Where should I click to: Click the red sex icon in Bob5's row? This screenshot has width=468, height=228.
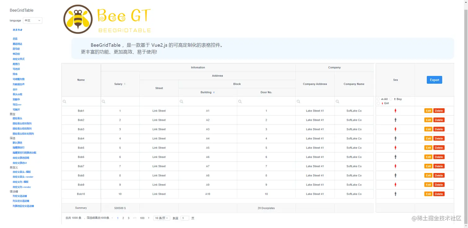(x=395, y=148)
